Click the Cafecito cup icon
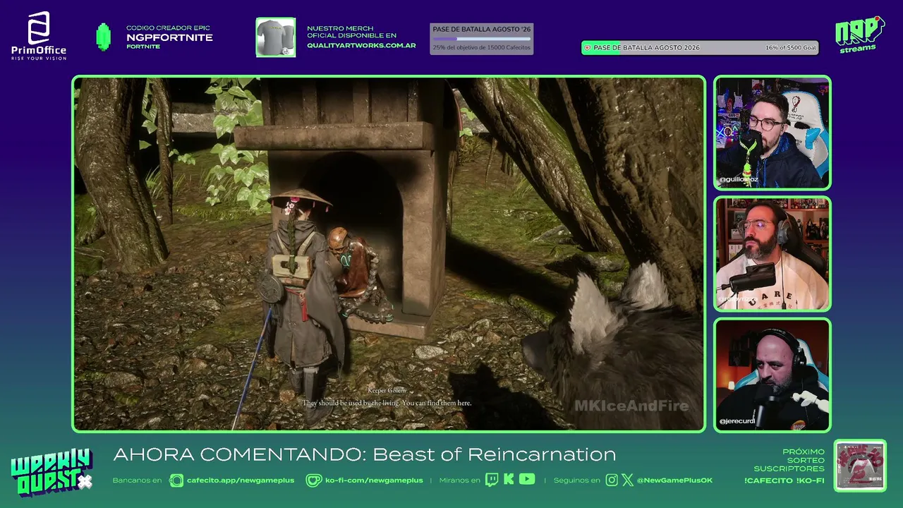The image size is (903, 508). point(176,480)
